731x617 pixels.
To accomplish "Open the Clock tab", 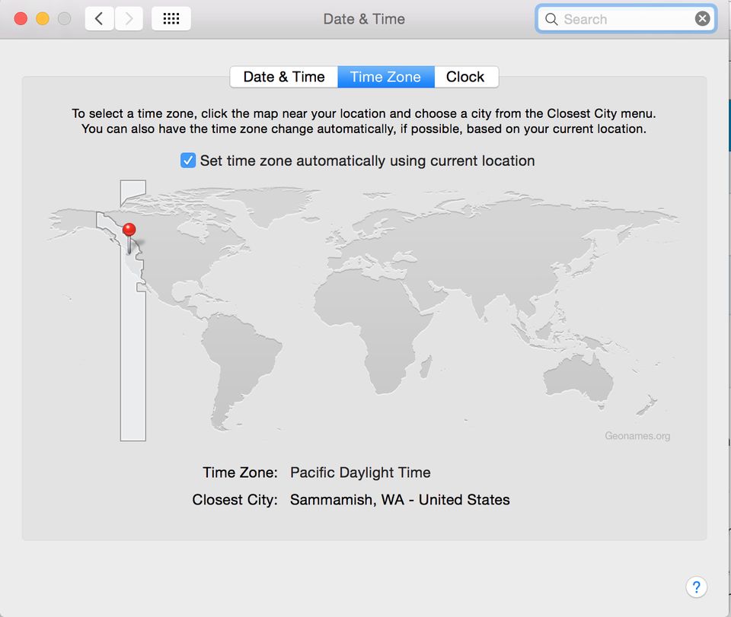I will 466,77.
